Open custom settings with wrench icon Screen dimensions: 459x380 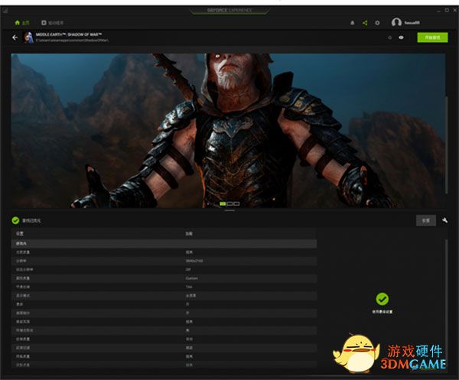coord(445,220)
